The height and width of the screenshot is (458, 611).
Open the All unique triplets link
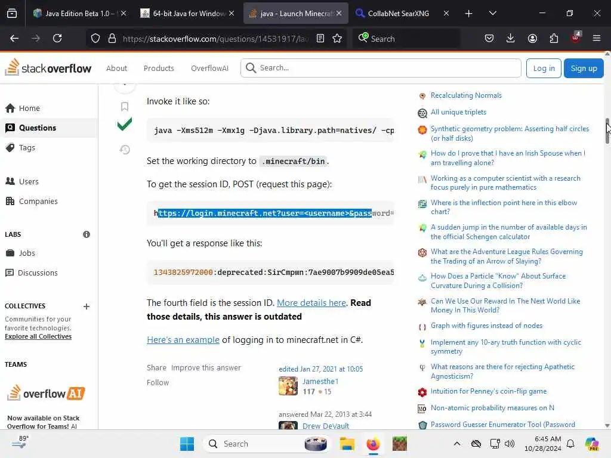coord(458,112)
